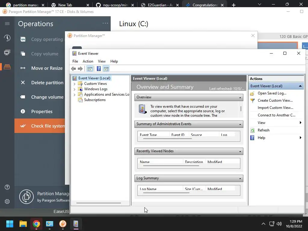Click the Event ID column header
308x231 pixels.
coord(179,135)
